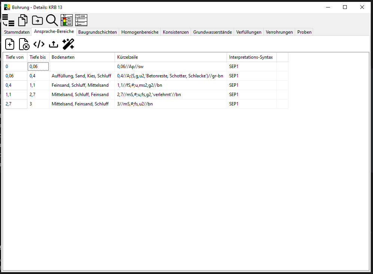Select the Bodenarten cell 'Auffüllung, Sand, Kies, Schluff'
The width and height of the screenshot is (373, 274).
(x=81, y=76)
